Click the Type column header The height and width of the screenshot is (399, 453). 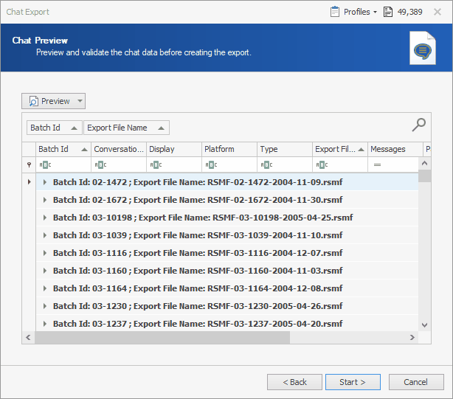pyautogui.click(x=285, y=149)
